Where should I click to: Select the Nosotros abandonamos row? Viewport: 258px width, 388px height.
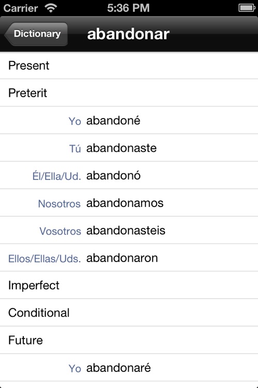tap(129, 203)
